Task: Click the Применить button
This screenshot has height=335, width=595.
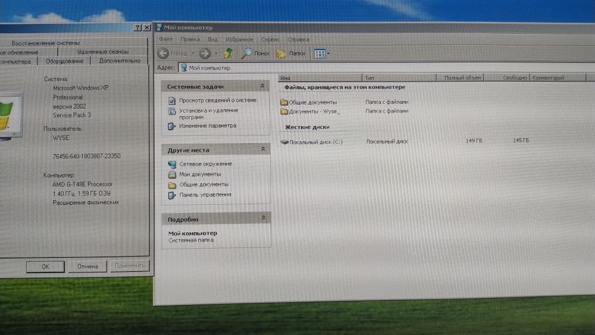Action: (129, 266)
